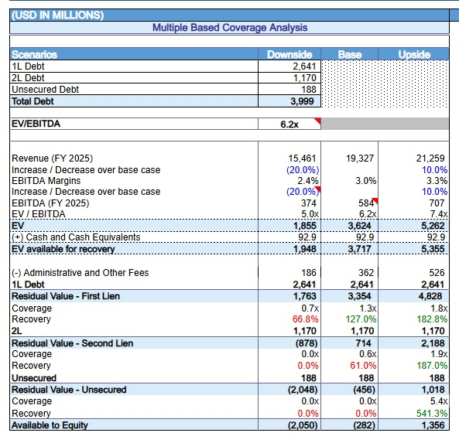This screenshot has height=443, width=459.
Task: Click the Multiple Based Coverage Analysis title
Action: 230,28
